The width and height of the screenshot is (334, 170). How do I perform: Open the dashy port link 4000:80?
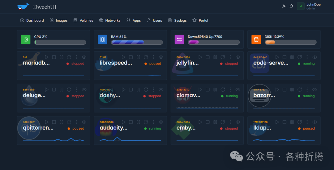point(105,90)
